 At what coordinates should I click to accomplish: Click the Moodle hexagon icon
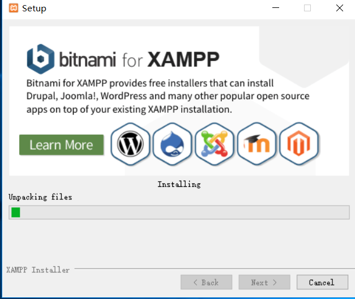[x=256, y=144]
